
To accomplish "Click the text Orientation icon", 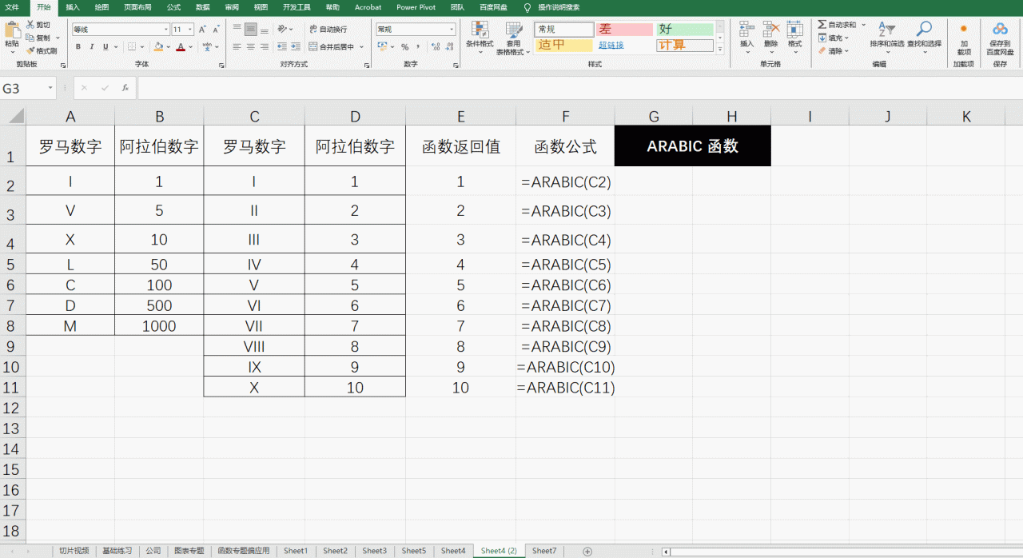I will (x=283, y=30).
